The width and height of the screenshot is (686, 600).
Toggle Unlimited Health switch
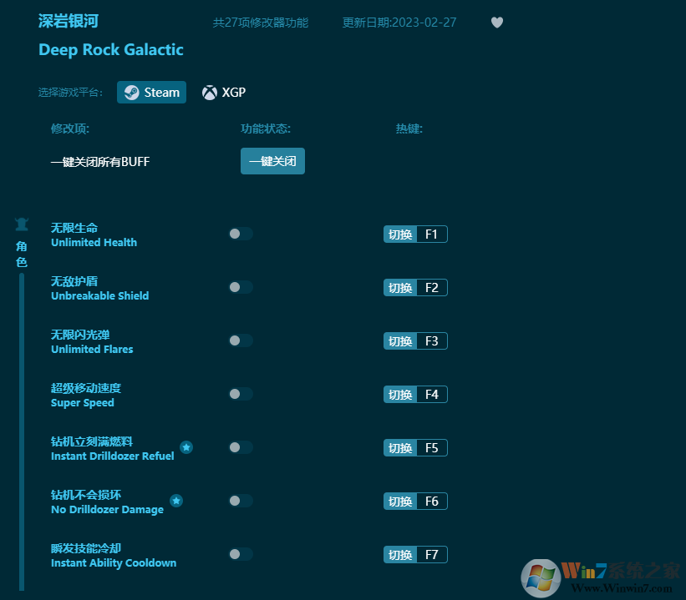241,234
